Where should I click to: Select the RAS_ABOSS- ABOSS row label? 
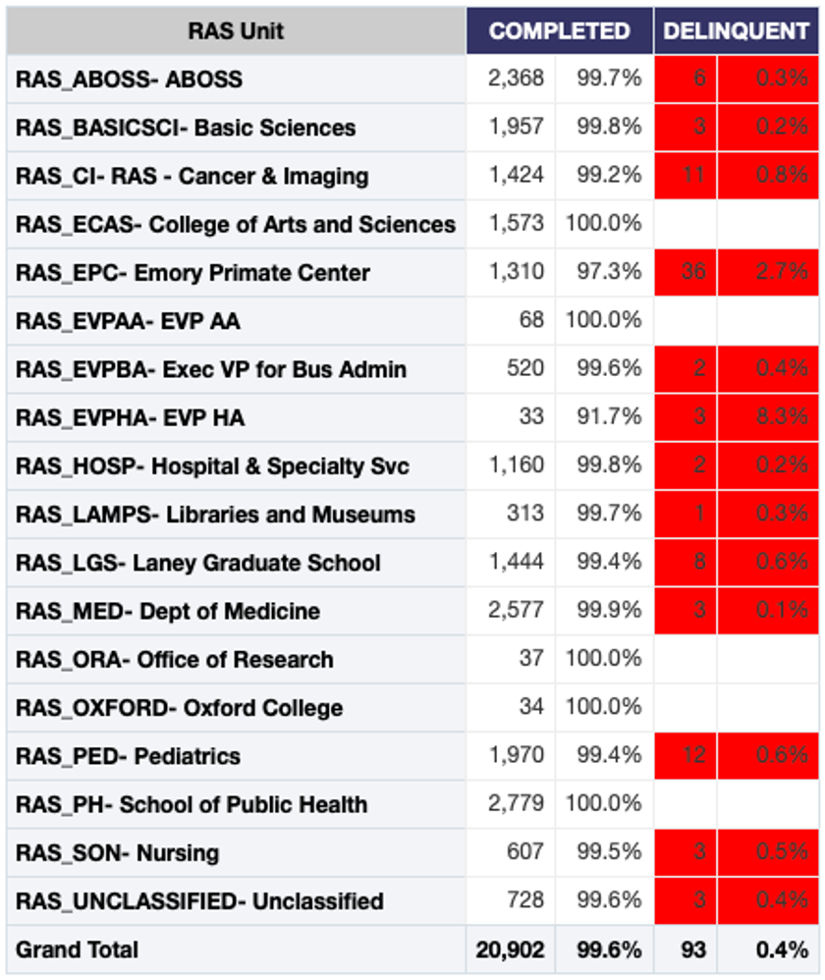pyautogui.click(x=129, y=80)
